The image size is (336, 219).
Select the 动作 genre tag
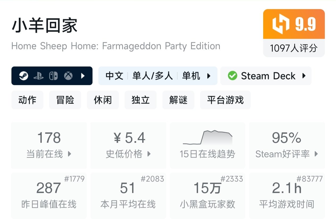tap(27, 100)
